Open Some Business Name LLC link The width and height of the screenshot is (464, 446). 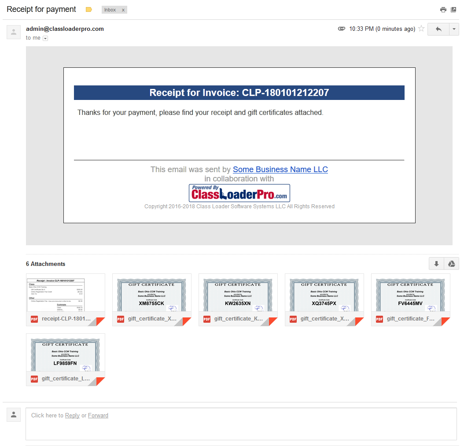[280, 170]
